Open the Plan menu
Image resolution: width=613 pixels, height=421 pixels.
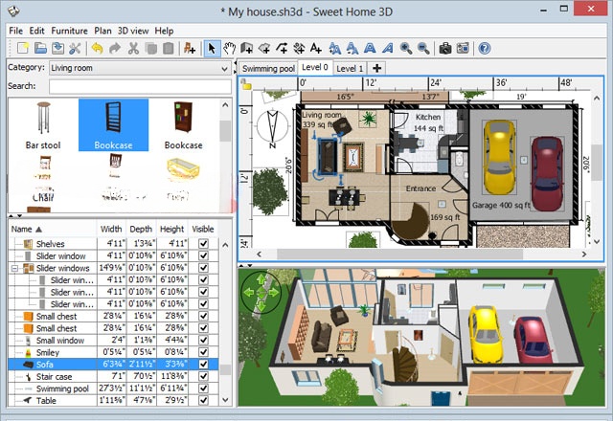102,31
